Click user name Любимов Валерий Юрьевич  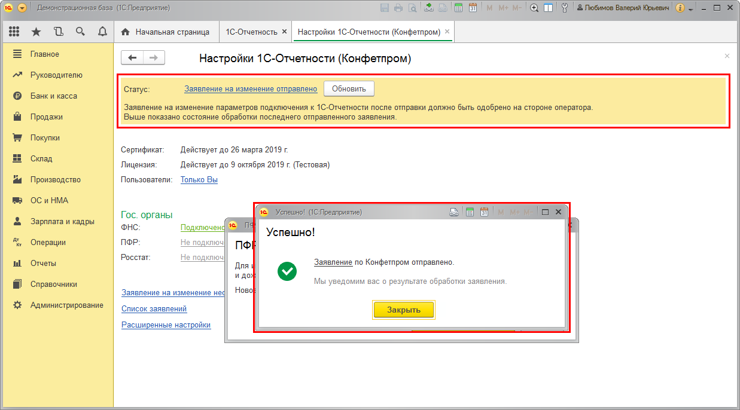point(623,8)
